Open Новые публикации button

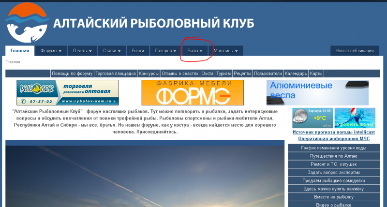coord(355,51)
